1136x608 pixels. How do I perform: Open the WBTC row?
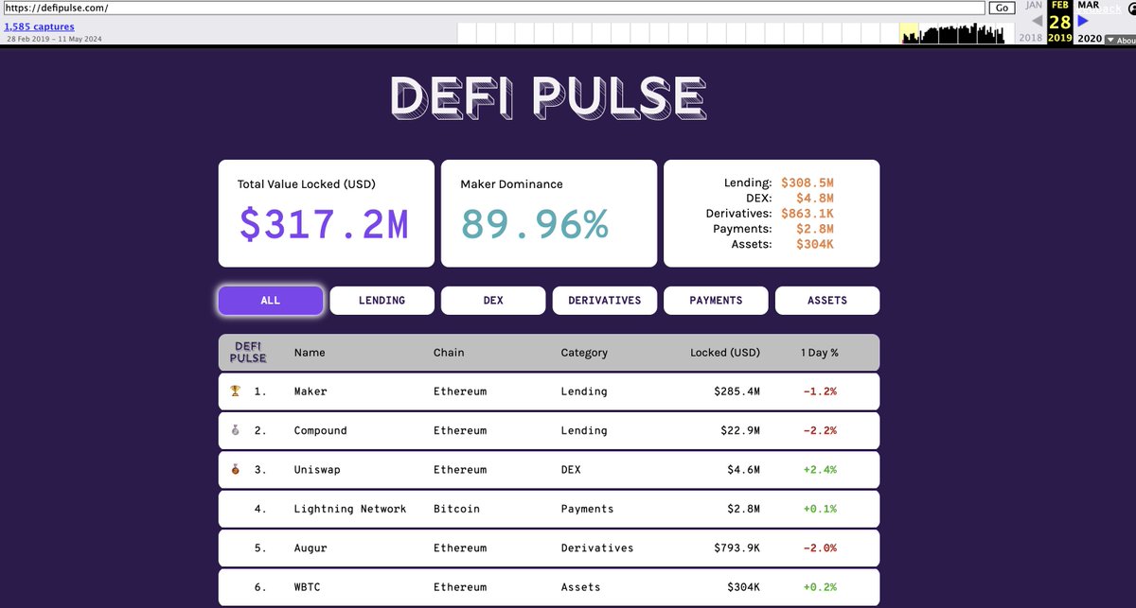(x=549, y=587)
